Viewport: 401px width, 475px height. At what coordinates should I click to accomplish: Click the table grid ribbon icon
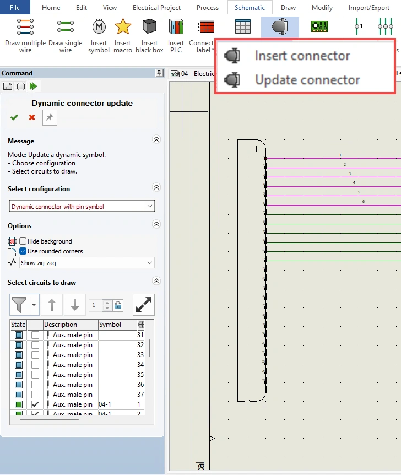242,26
